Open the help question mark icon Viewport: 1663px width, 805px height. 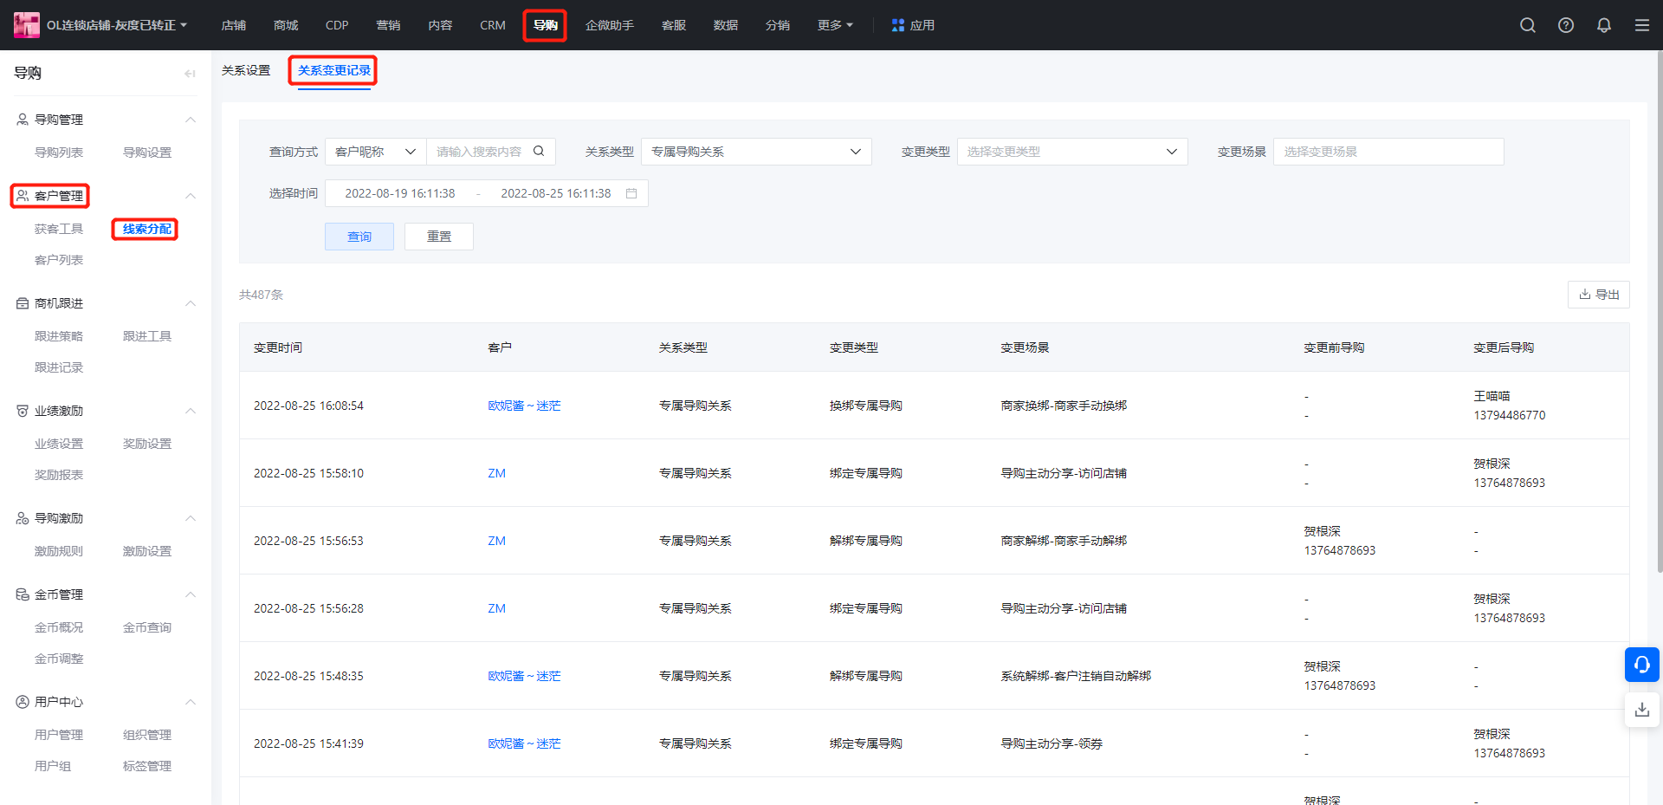point(1565,25)
